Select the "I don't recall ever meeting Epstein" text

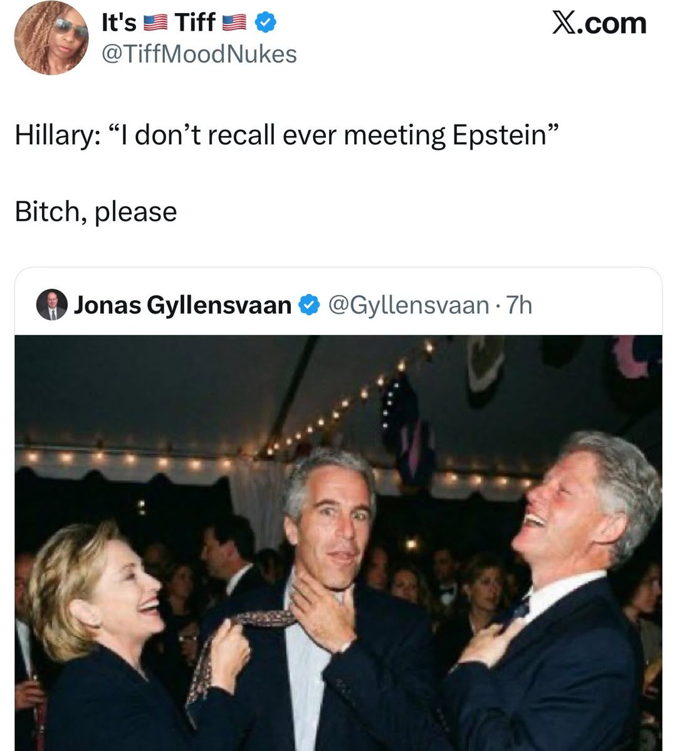pos(326,135)
